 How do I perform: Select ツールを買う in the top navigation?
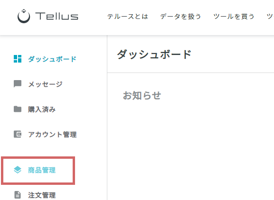[x=234, y=17]
